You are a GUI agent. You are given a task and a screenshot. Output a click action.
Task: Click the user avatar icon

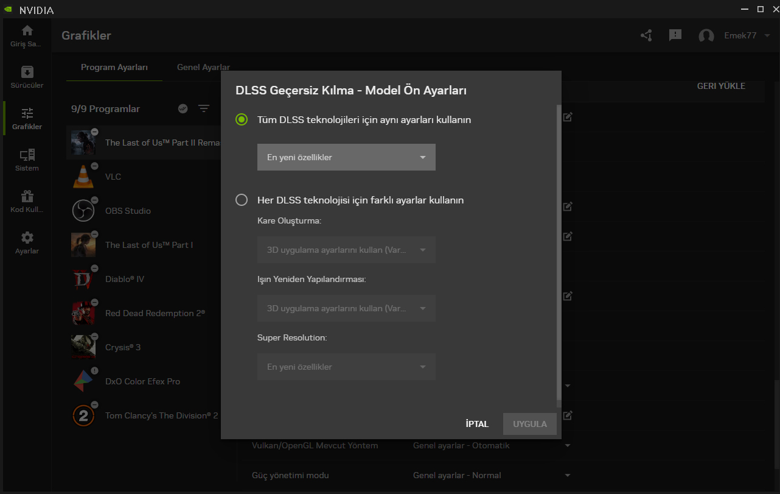click(x=706, y=36)
